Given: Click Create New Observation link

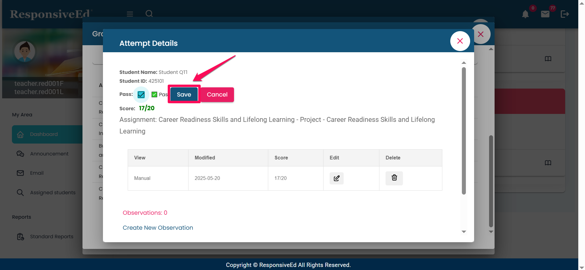Looking at the screenshot, I should (x=158, y=228).
